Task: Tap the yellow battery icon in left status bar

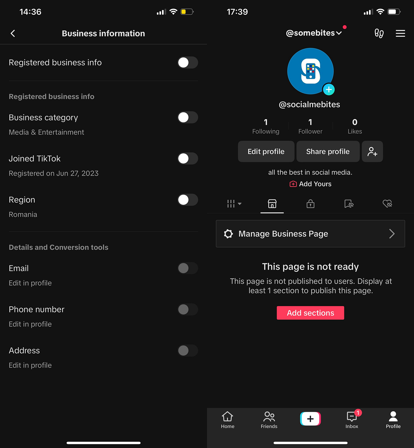Action: (x=187, y=12)
